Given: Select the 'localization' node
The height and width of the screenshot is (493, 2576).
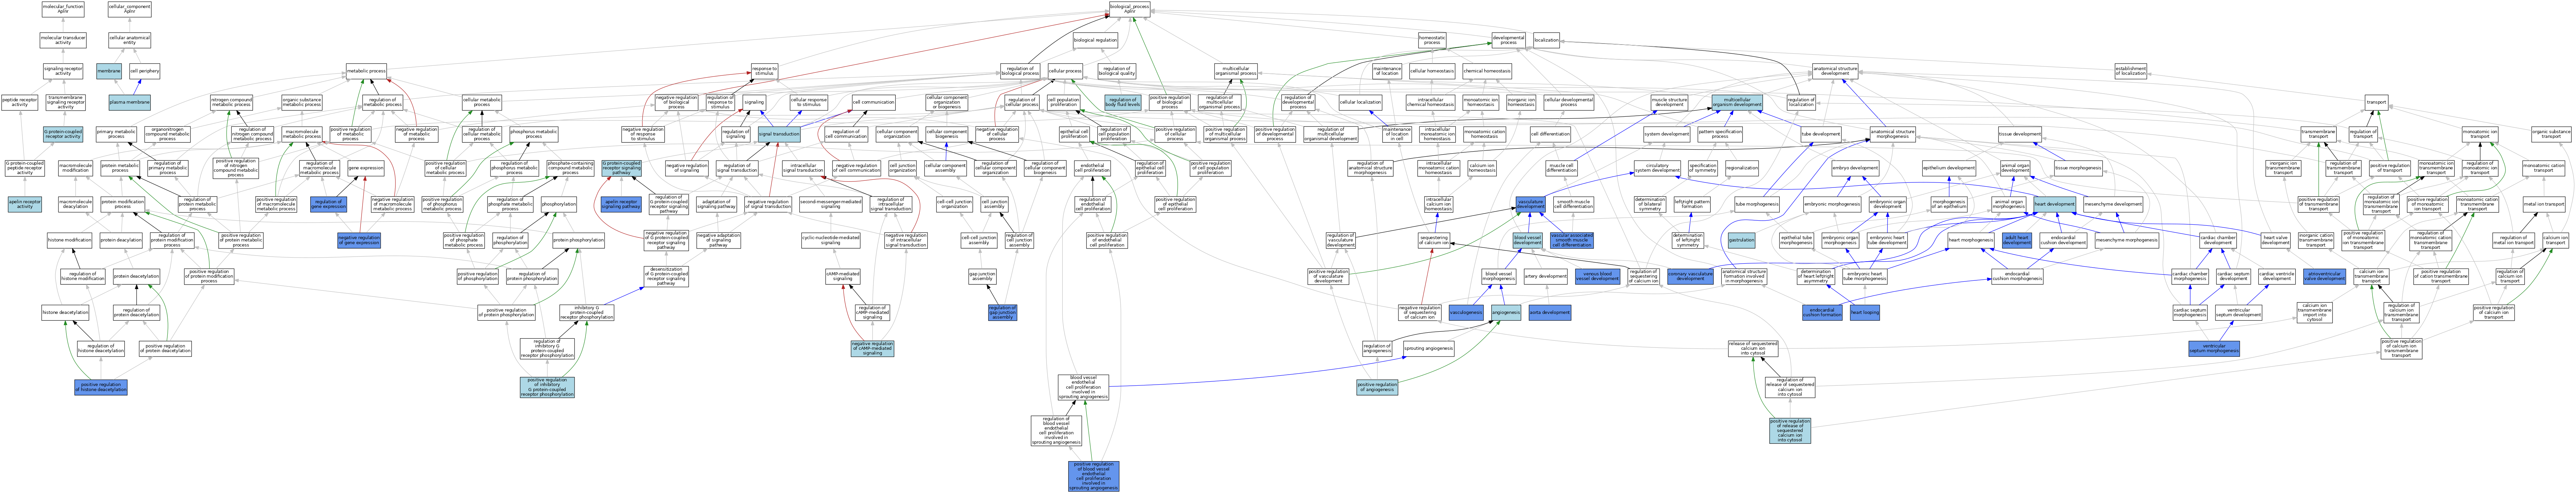Looking at the screenshot, I should (x=1546, y=40).
